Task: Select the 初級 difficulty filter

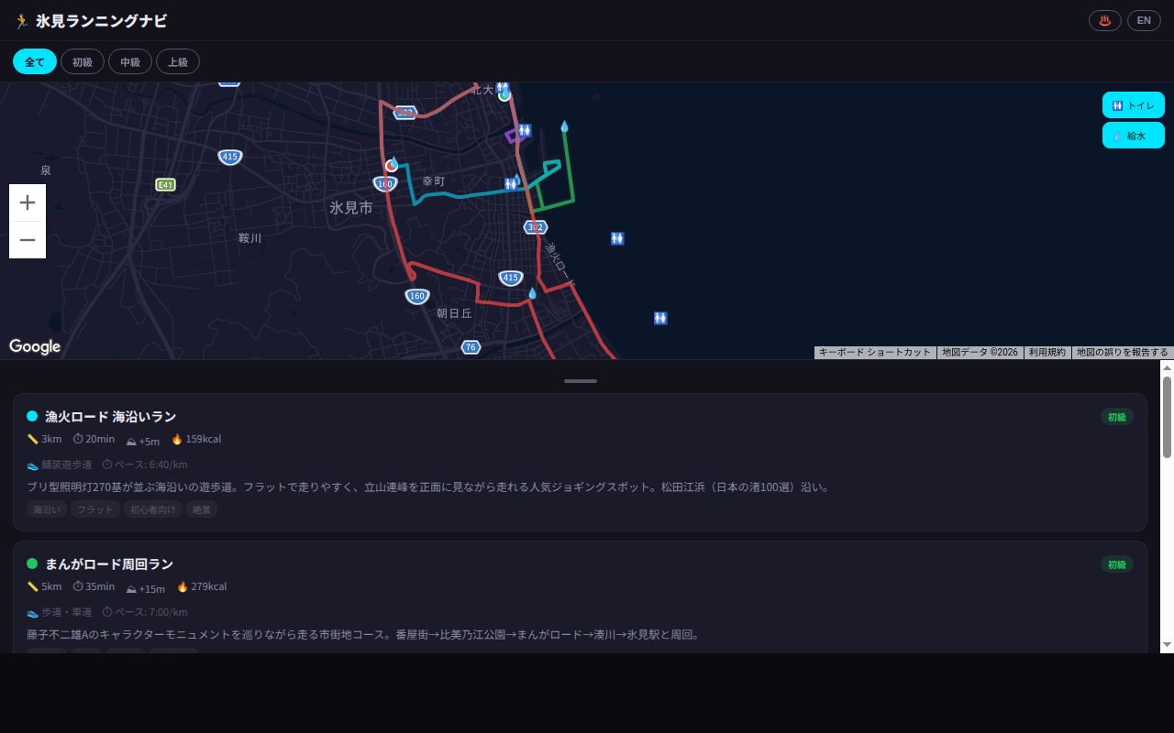Action: click(83, 61)
